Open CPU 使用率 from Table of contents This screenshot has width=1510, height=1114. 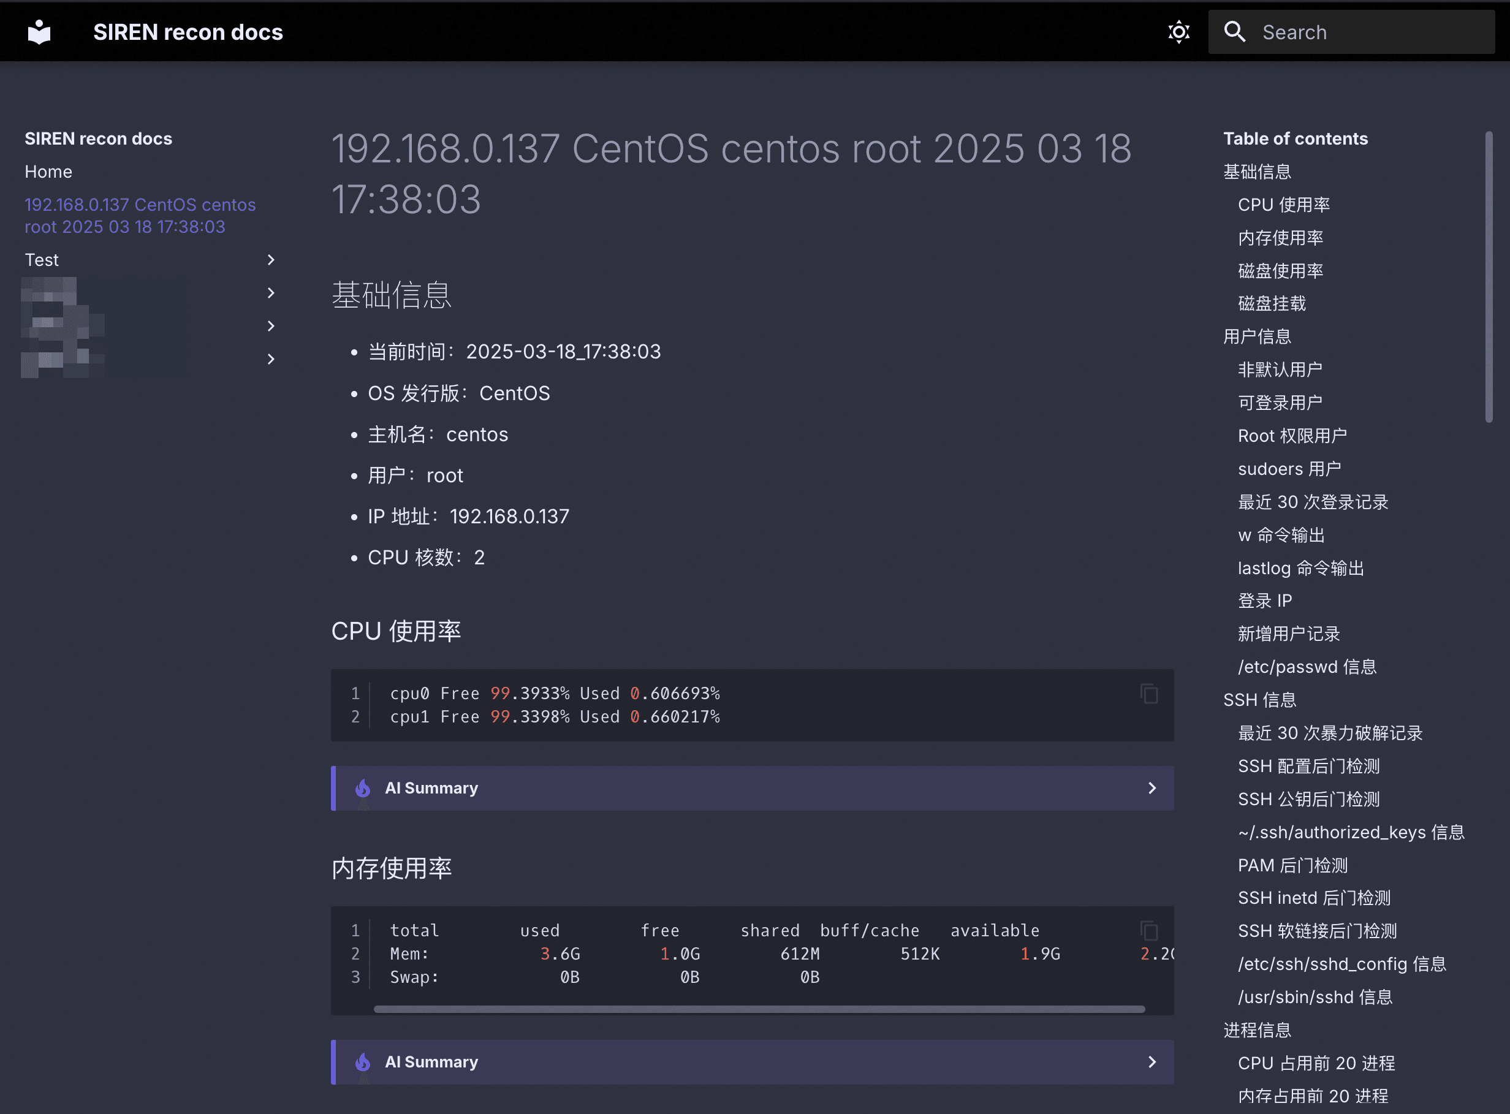click(x=1283, y=204)
